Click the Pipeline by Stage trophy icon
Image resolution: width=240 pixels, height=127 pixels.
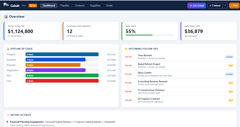pos(8,49)
